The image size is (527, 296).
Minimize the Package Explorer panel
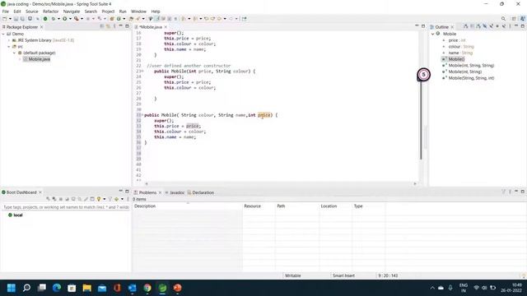coord(121,25)
